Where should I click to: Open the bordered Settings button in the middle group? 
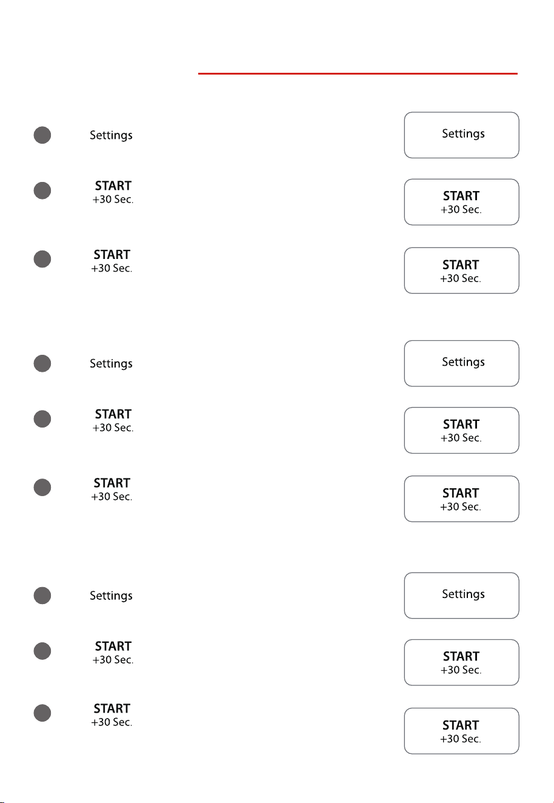point(461,363)
